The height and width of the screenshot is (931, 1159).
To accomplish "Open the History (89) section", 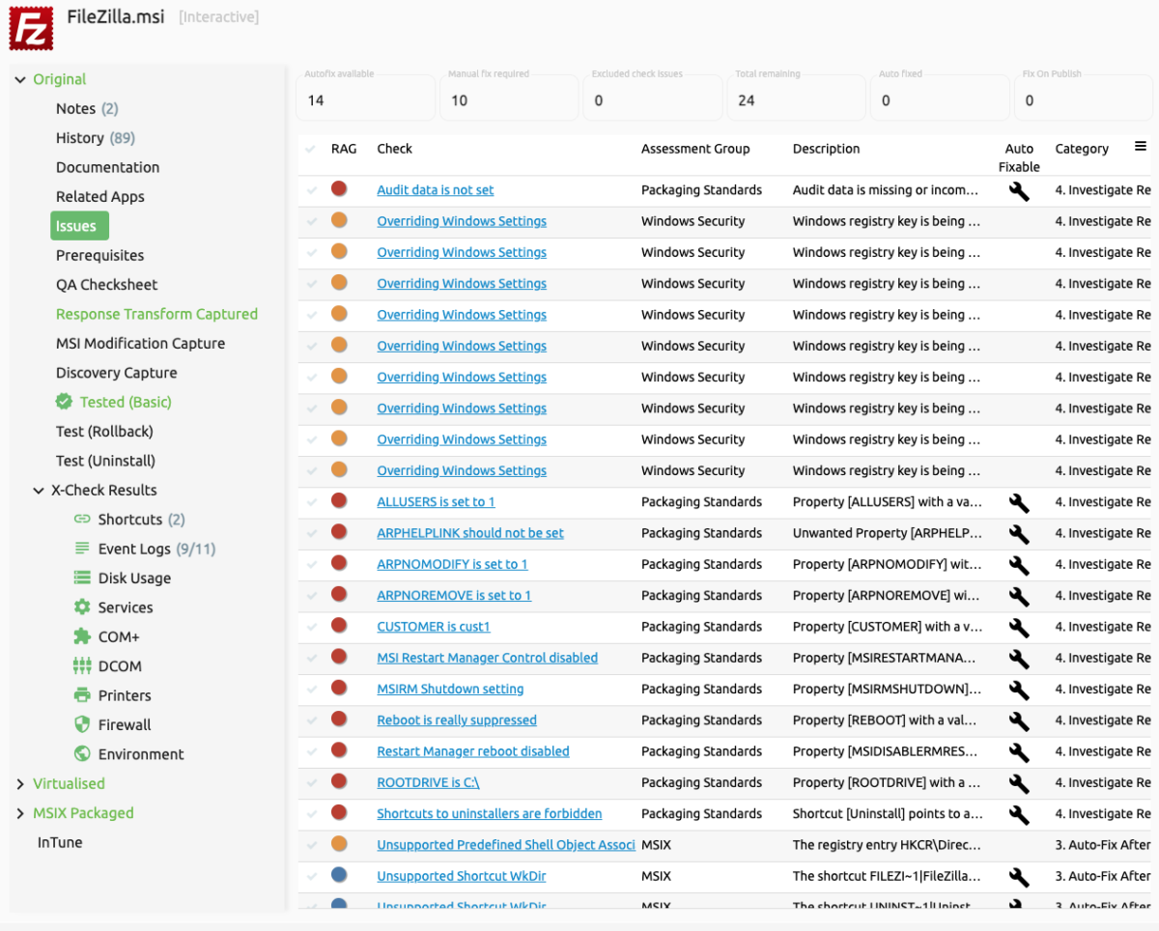I will tap(96, 138).
